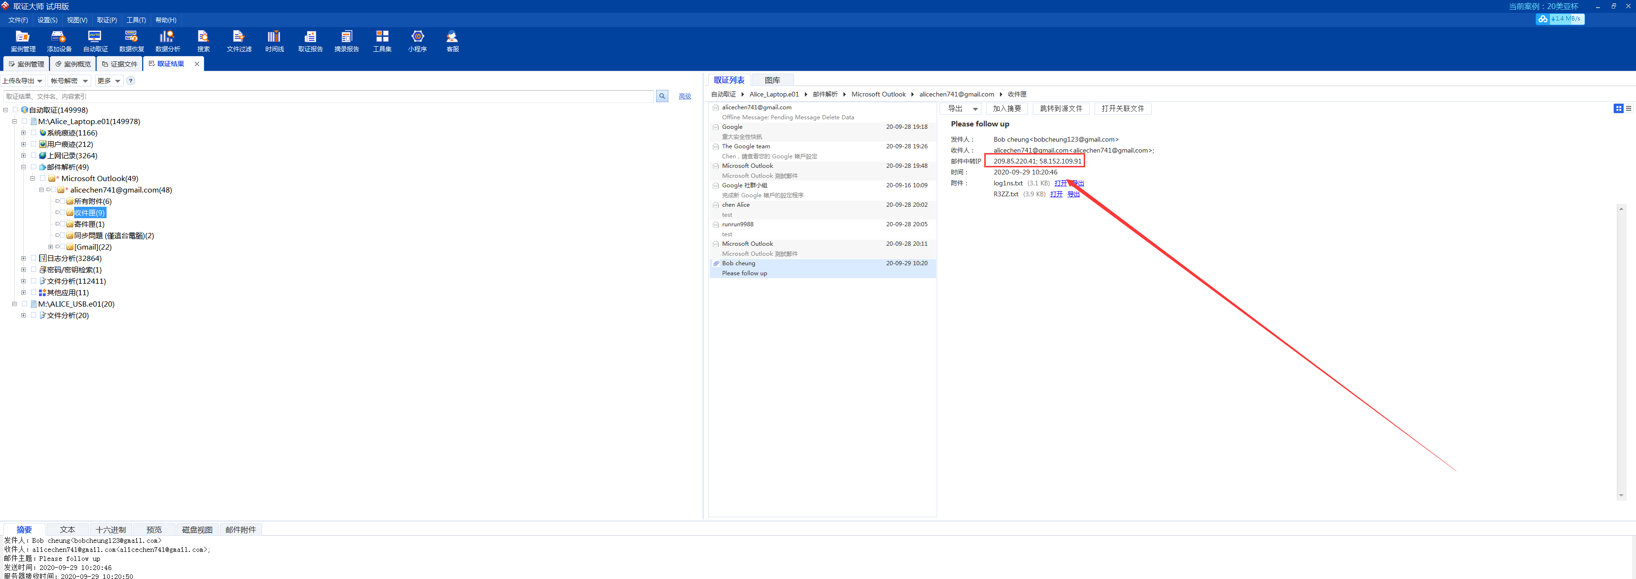Click the 添加设备 (add device) toolbar icon

59,40
